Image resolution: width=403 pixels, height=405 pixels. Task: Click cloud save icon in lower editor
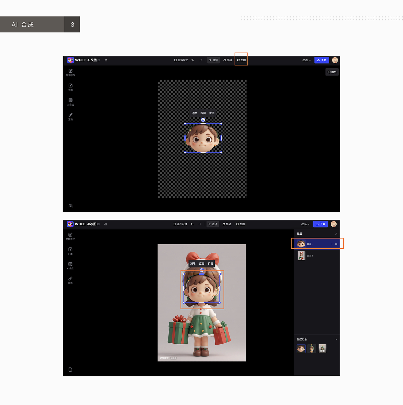(x=106, y=224)
